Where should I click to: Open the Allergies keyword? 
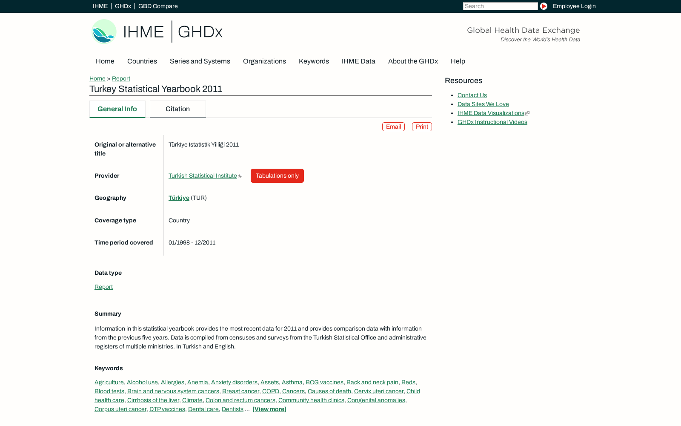point(172,383)
